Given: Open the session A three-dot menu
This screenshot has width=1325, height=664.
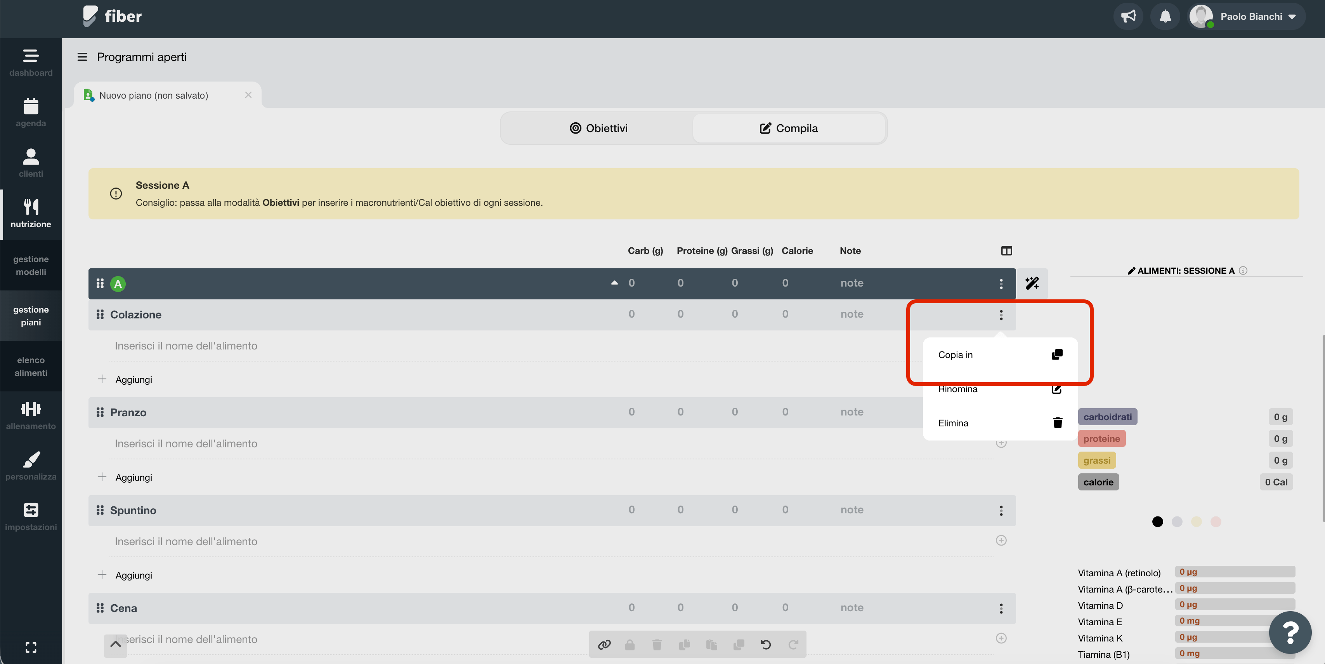Looking at the screenshot, I should coord(1001,283).
